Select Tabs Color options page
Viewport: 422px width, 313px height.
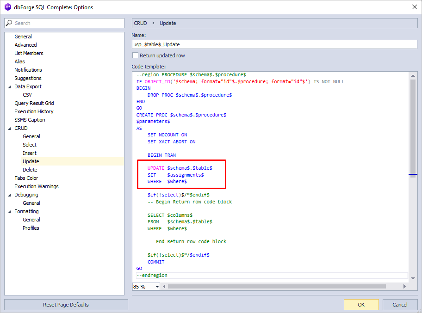point(26,178)
